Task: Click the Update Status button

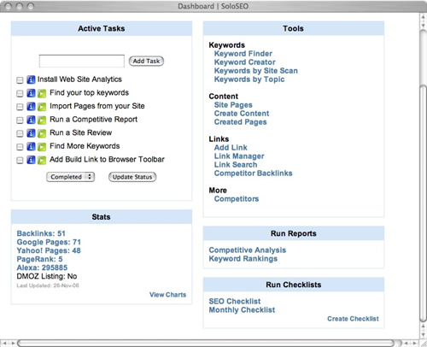Action: point(132,177)
